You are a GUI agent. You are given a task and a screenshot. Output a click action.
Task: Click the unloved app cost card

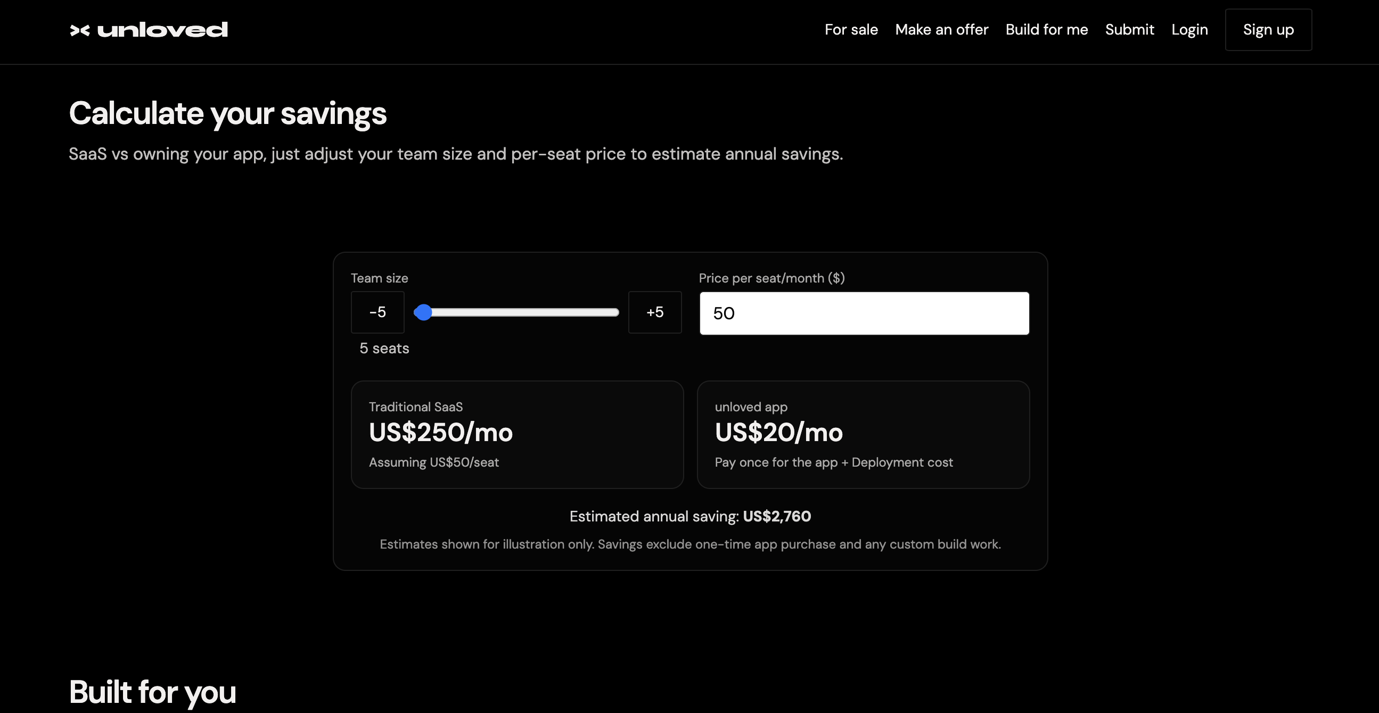pyautogui.click(x=863, y=434)
